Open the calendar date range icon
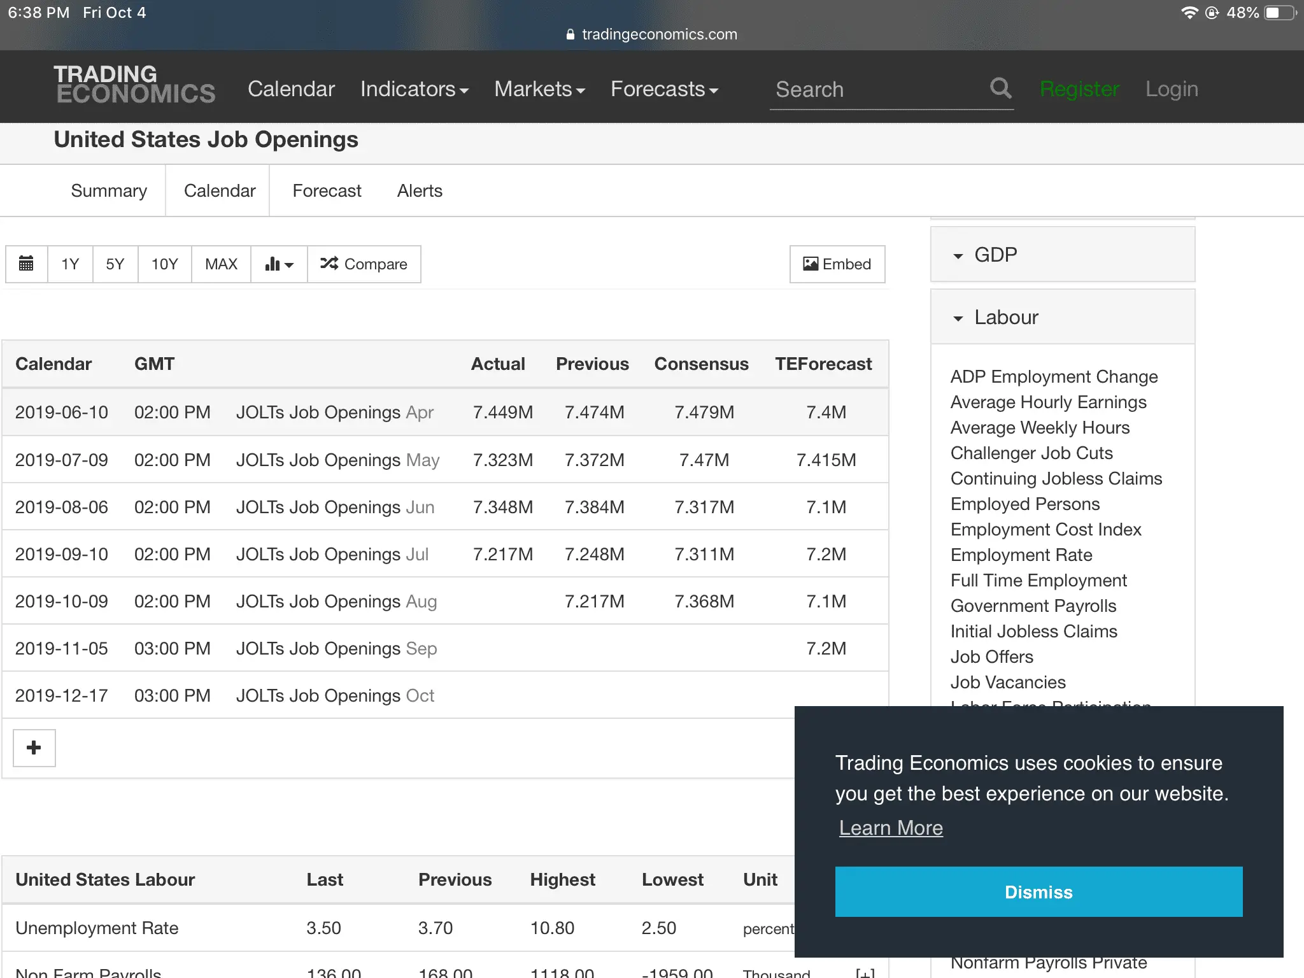Viewport: 1304px width, 978px height. click(x=26, y=264)
